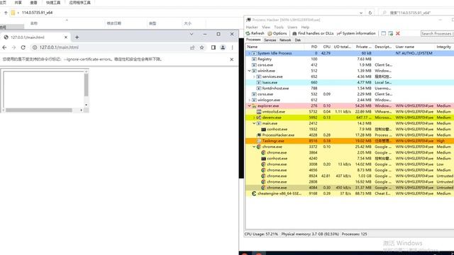Open Chrome three-dot menu
This screenshot has width=454, height=255.
tap(232, 47)
